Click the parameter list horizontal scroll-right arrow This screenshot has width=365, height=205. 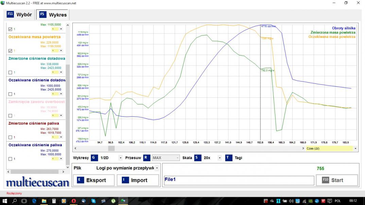[63, 172]
